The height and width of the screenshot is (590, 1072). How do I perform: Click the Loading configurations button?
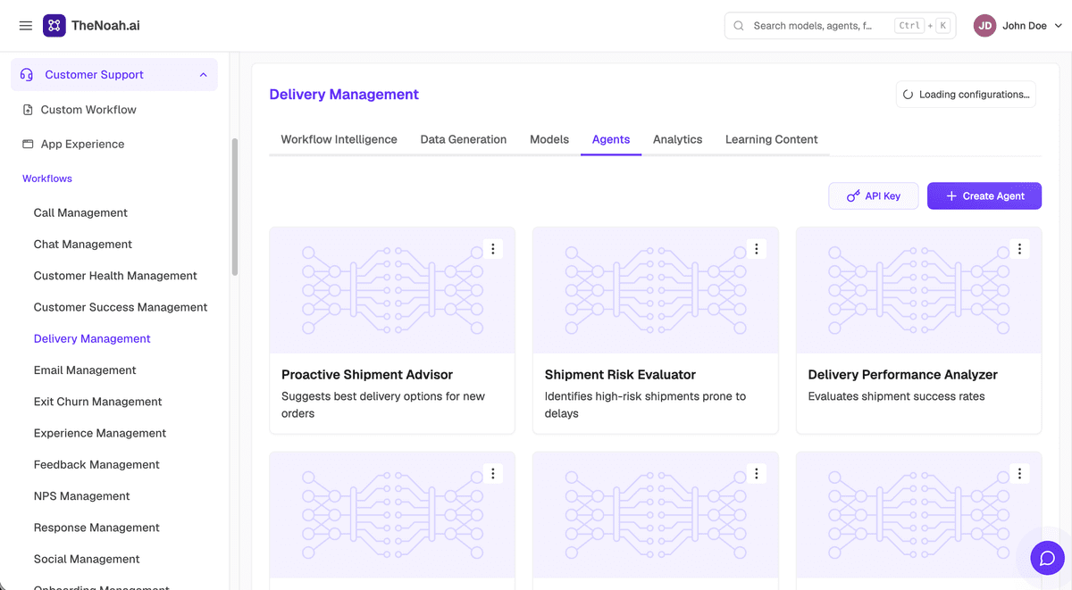pos(966,95)
